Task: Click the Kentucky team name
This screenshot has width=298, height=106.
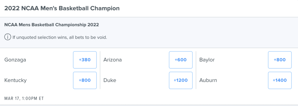Action: [x=16, y=81]
